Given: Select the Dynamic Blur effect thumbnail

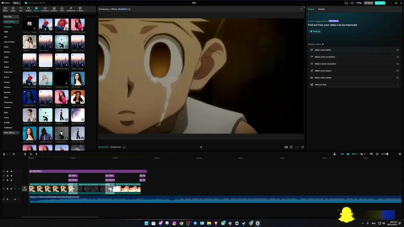Looking at the screenshot, I should pyautogui.click(x=45, y=25).
